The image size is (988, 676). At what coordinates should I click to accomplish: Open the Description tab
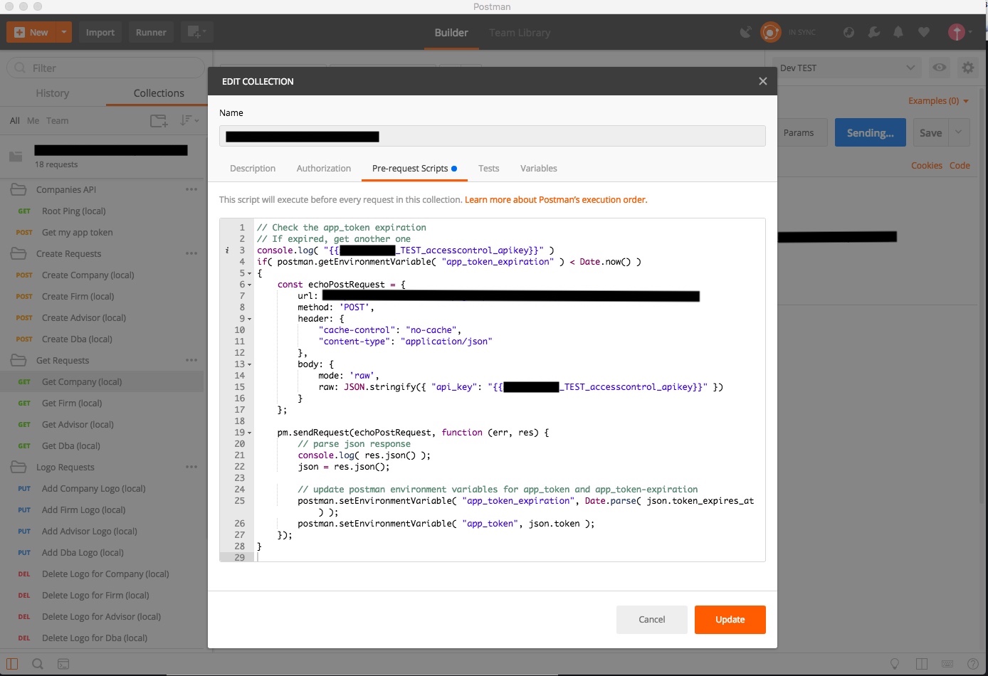[x=253, y=169]
